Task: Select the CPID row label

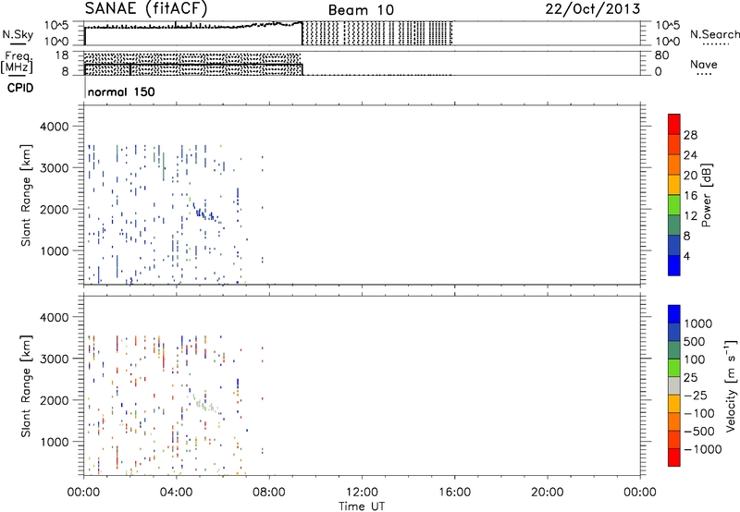Action: (20, 88)
